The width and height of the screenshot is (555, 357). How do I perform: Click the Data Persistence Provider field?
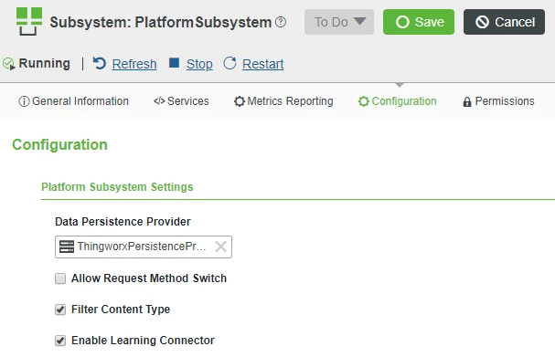point(144,247)
